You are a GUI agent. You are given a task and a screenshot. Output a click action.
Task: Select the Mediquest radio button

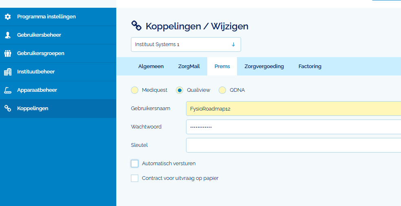click(135, 90)
